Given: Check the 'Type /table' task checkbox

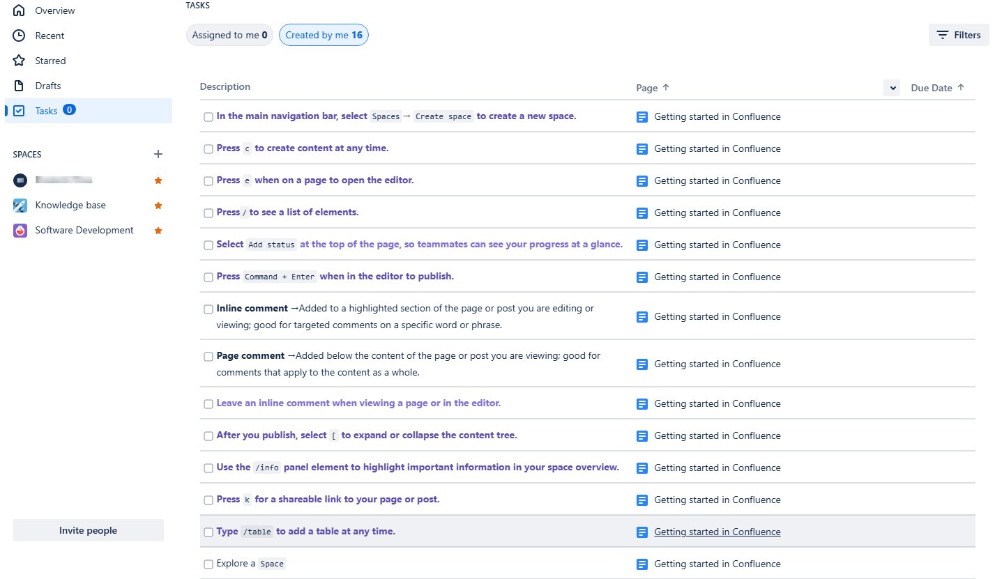Looking at the screenshot, I should point(208,532).
